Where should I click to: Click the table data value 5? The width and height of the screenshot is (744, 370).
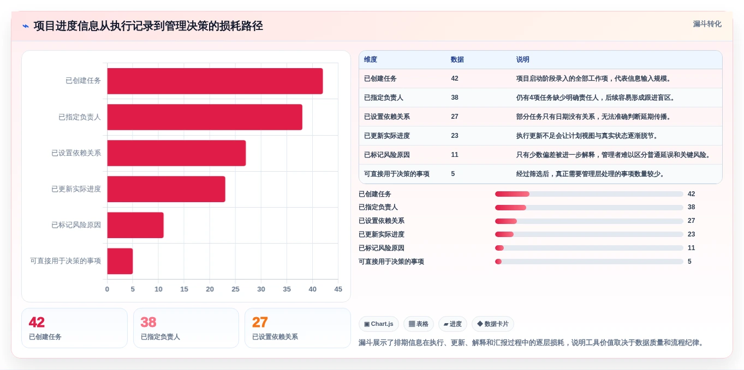click(x=453, y=174)
